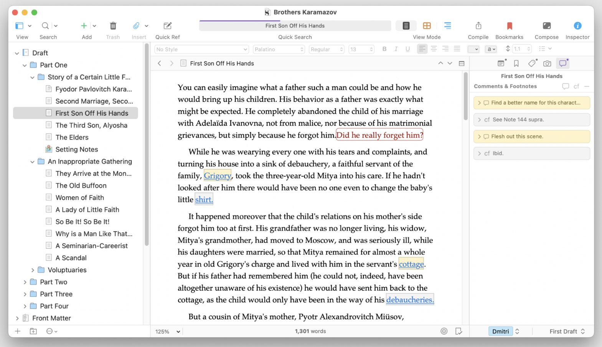Open Quick Ref window

click(167, 26)
